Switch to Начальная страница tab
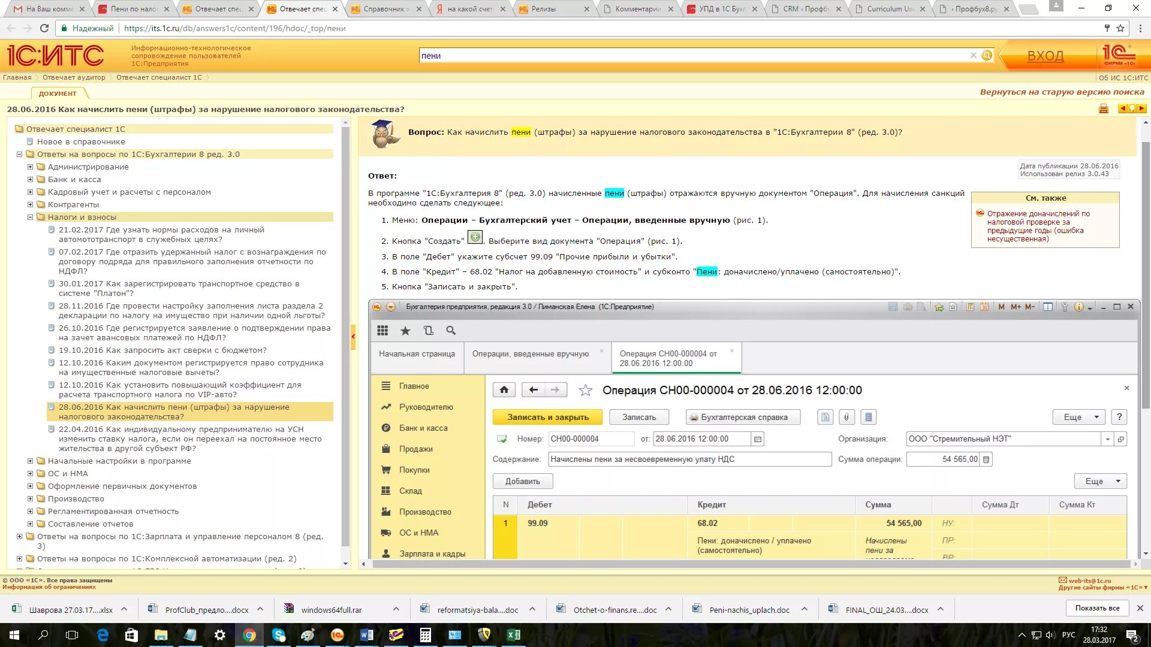The image size is (1151, 647). click(417, 353)
